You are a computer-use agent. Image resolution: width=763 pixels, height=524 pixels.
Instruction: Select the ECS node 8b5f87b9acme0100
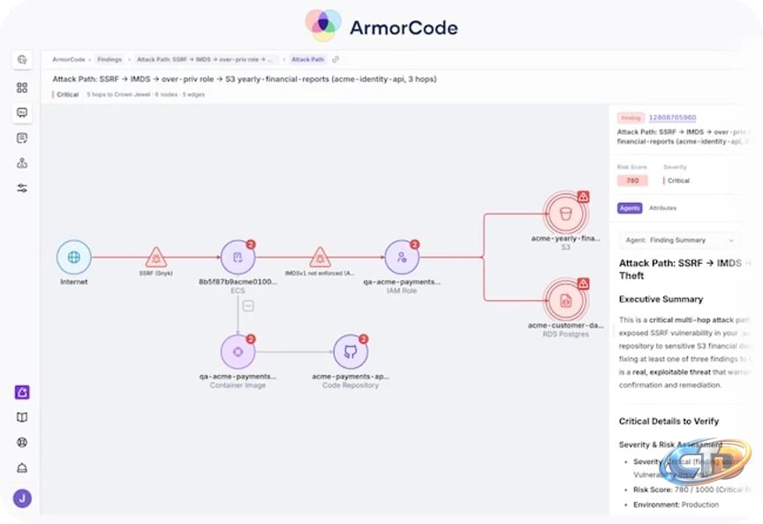click(238, 257)
